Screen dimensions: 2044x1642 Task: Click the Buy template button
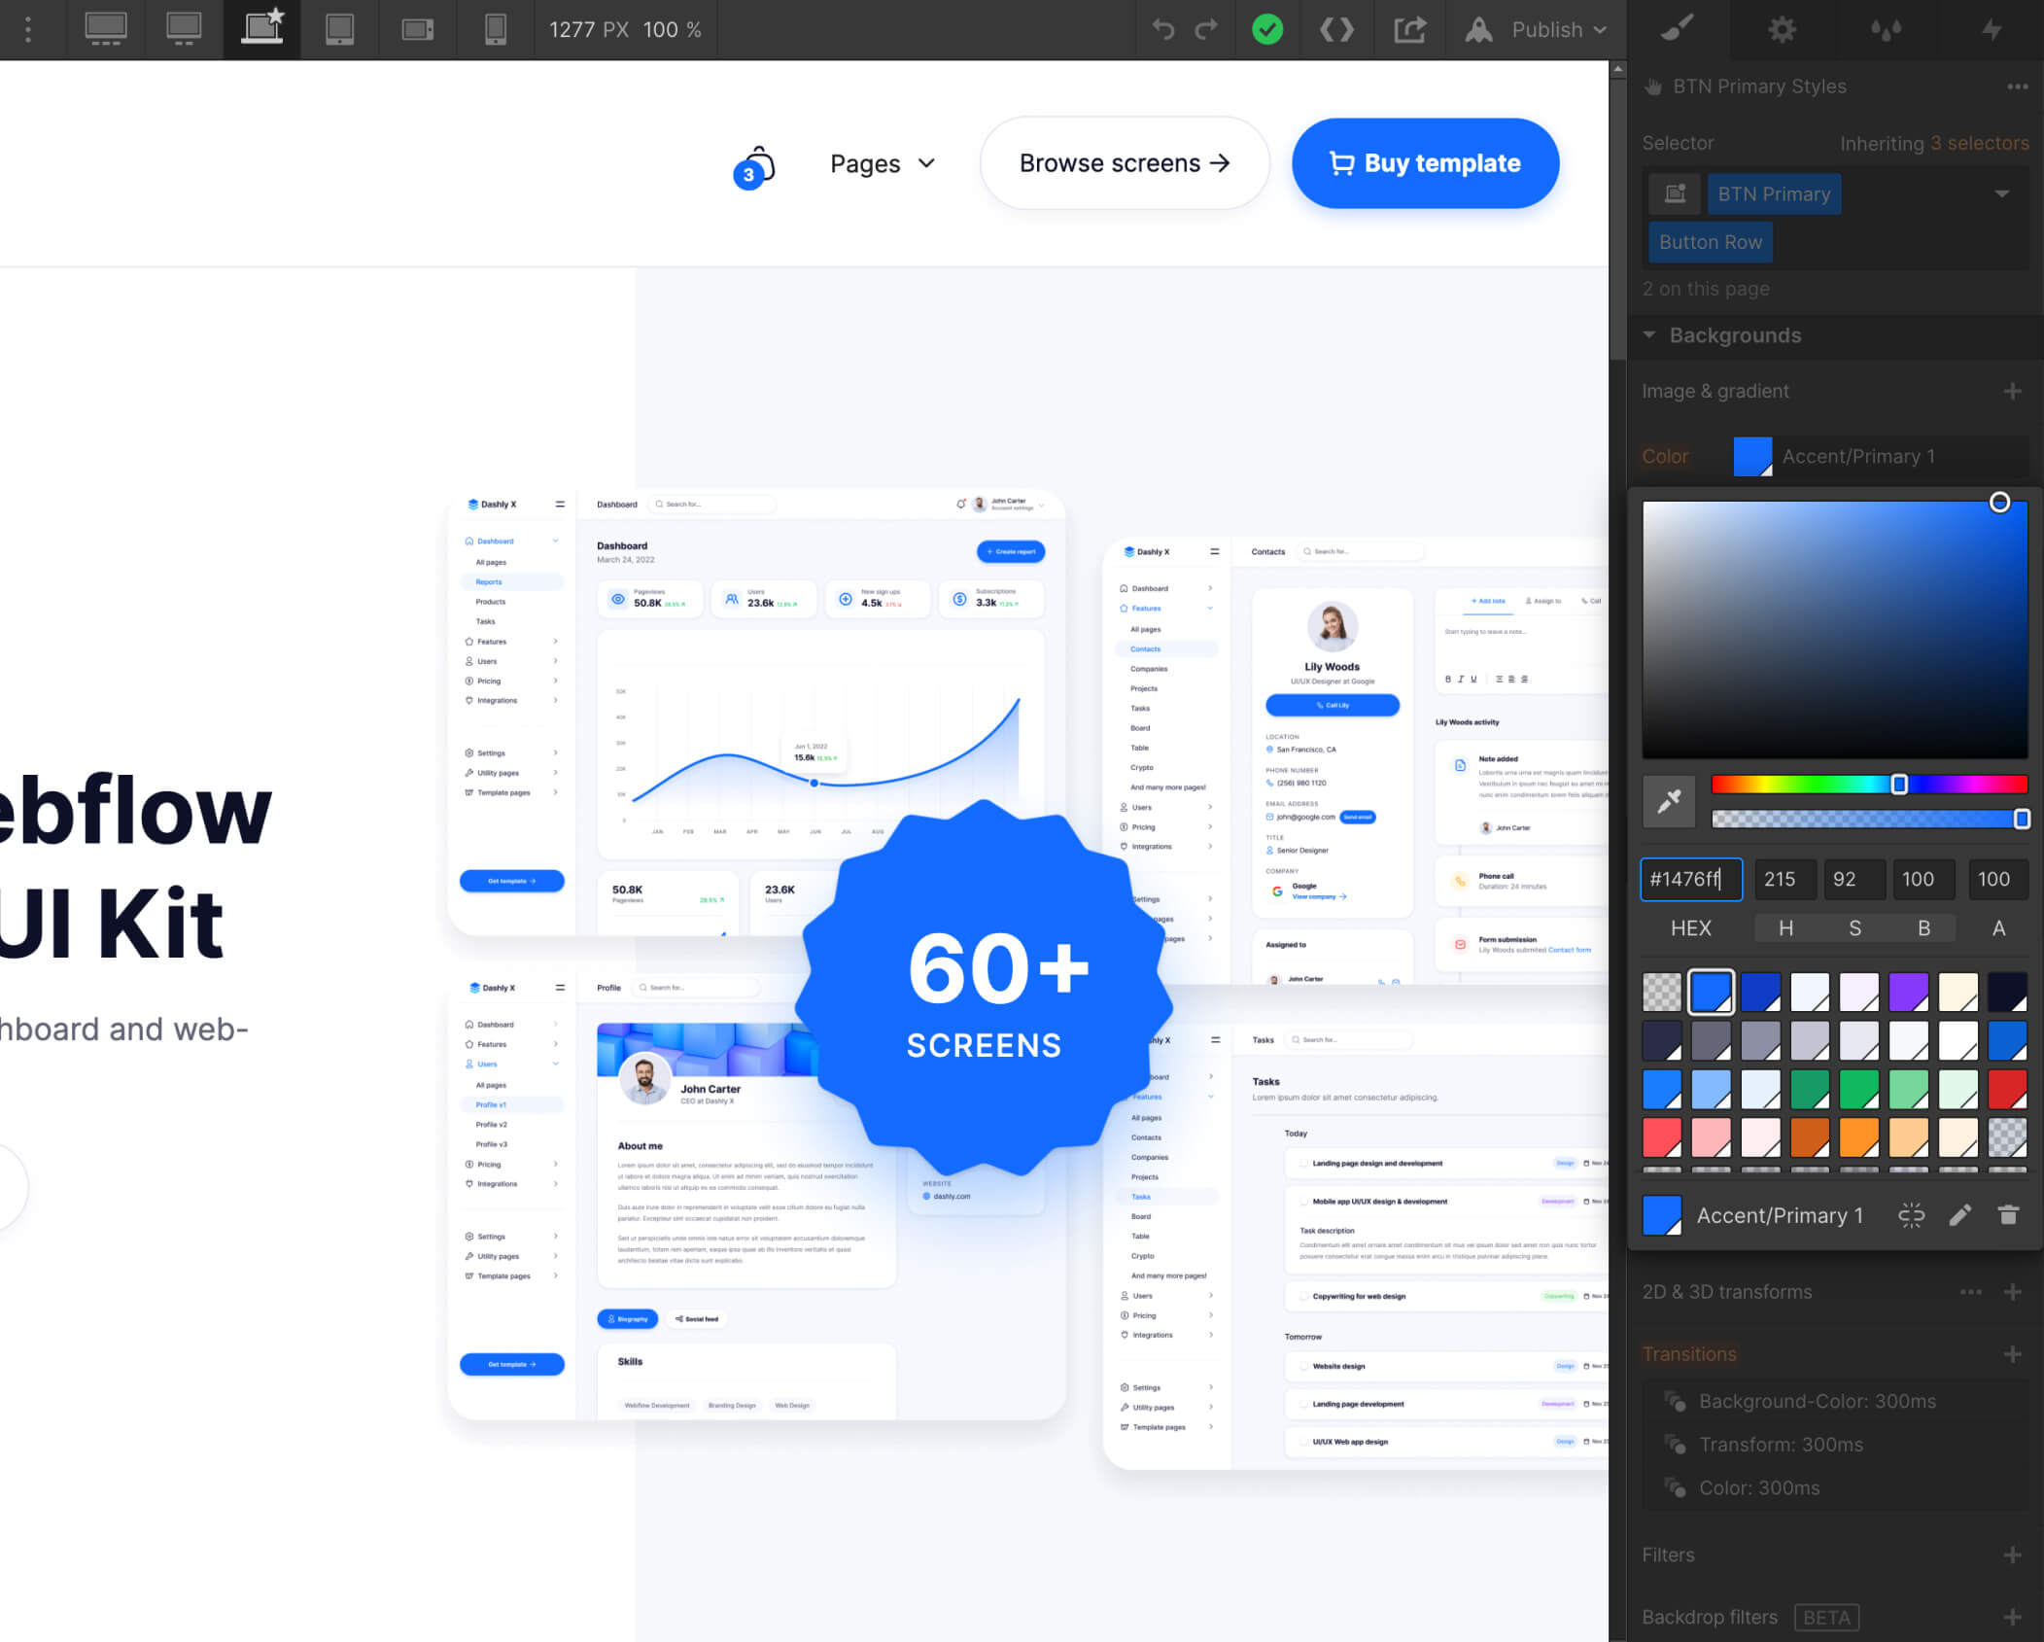[1425, 163]
